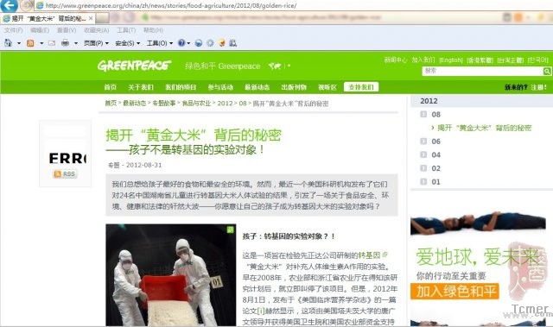Open 视听区 in green nav bar
The image size is (553, 327).
pos(327,87)
